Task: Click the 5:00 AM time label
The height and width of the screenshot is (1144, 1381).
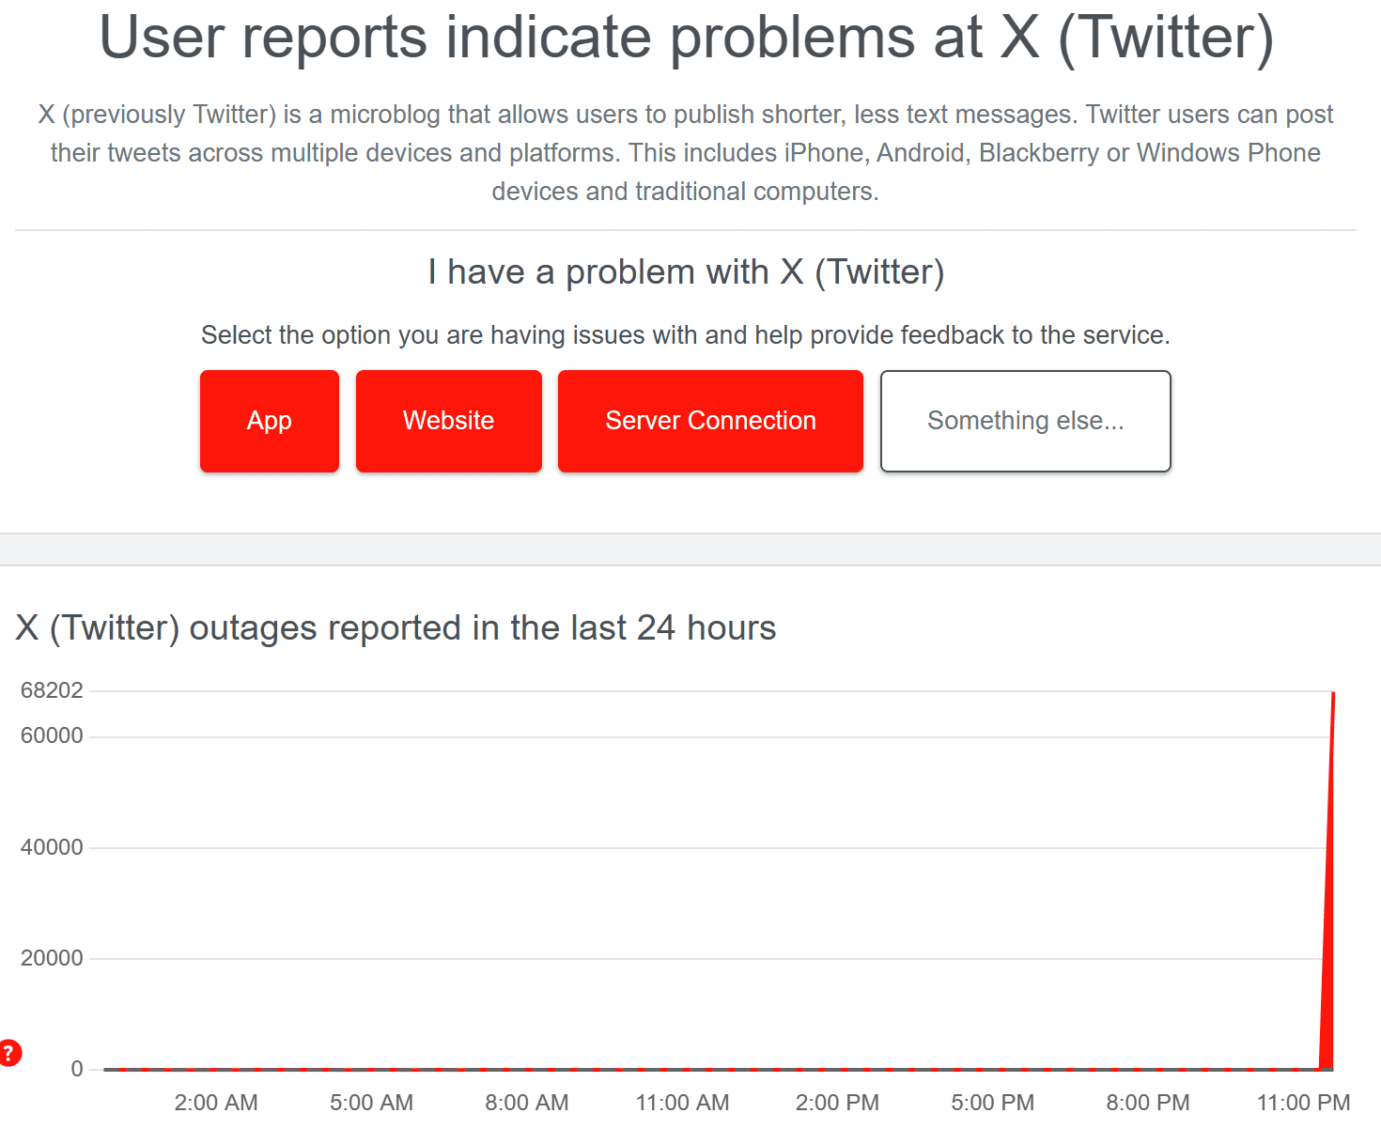Action: pyautogui.click(x=371, y=1103)
